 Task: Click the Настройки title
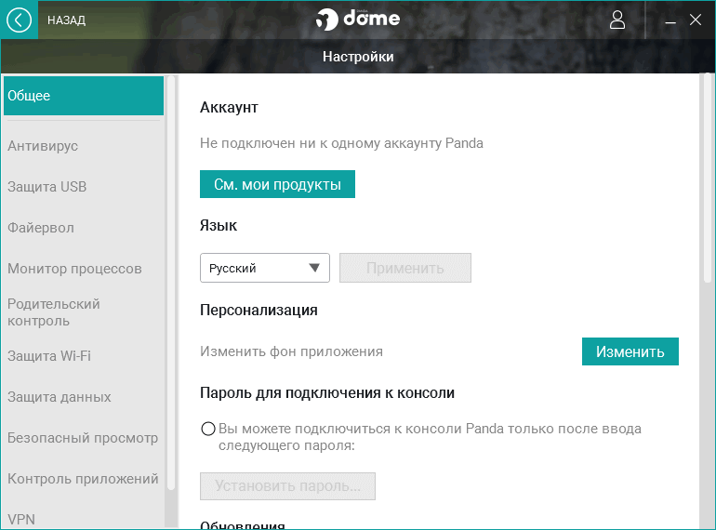[358, 57]
